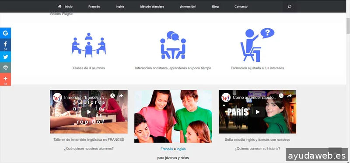The width and height of the screenshot is (350, 163).
Task: Follow the blue Francés link
Action: (167, 149)
